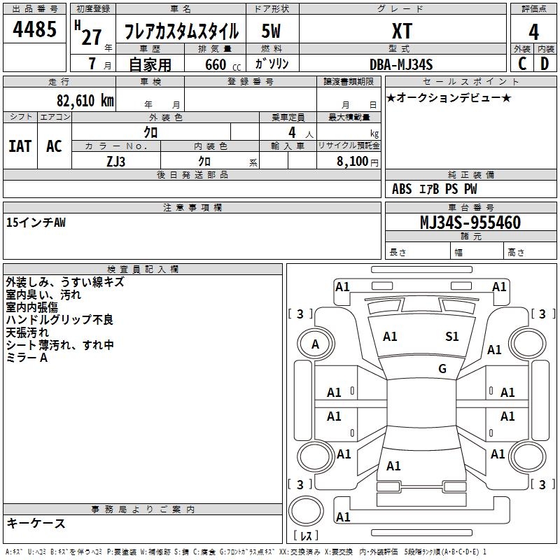The height and width of the screenshot is (560, 560).
Task: Click the note 15インチAW
Action: 36,223
